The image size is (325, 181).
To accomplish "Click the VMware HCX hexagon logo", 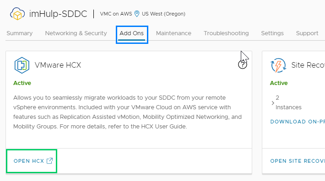I will 22,65.
